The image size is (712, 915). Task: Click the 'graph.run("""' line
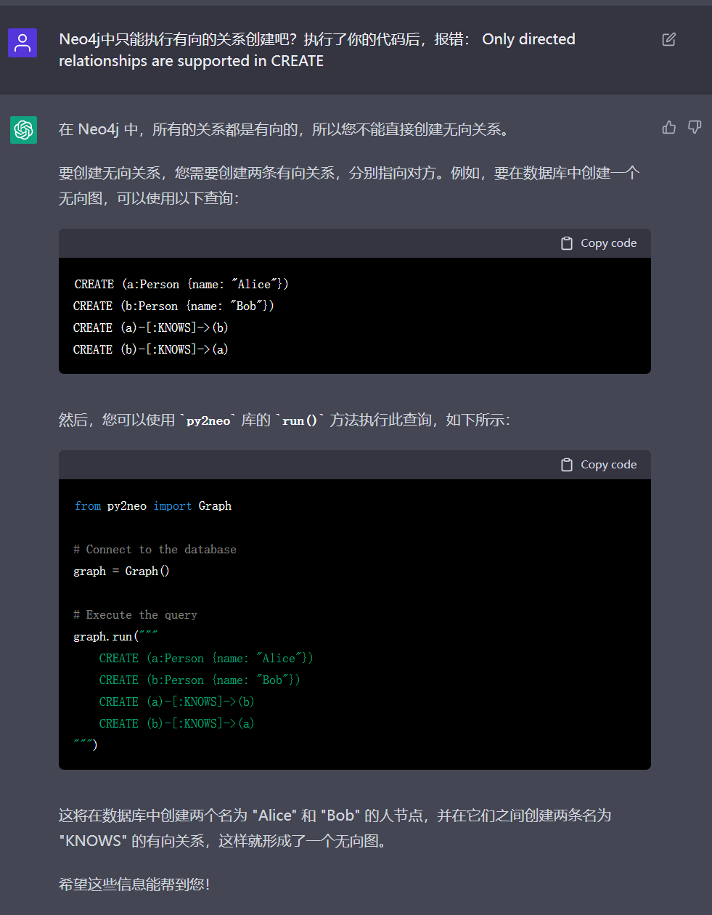[115, 636]
